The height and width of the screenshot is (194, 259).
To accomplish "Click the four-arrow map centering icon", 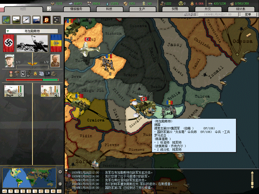I will pyautogui.click(x=49, y=9).
